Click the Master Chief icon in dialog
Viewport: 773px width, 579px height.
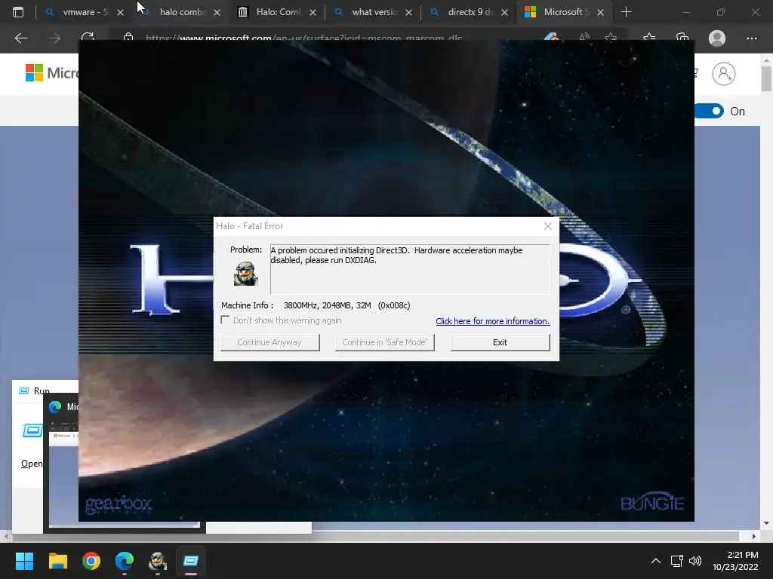(x=245, y=273)
